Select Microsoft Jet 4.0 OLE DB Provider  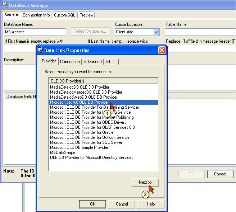pyautogui.click(x=104, y=102)
